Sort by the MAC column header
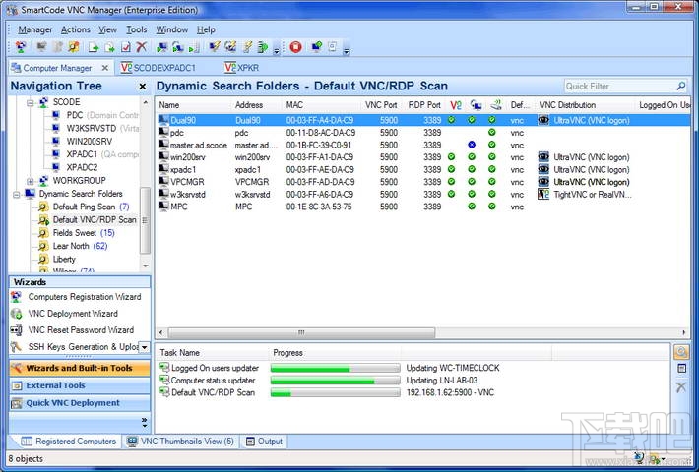 (x=322, y=105)
